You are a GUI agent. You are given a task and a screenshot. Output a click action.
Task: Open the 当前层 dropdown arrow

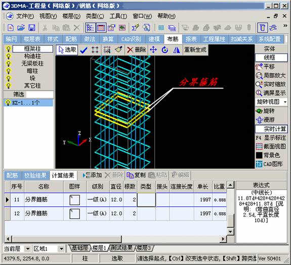(27, 249)
